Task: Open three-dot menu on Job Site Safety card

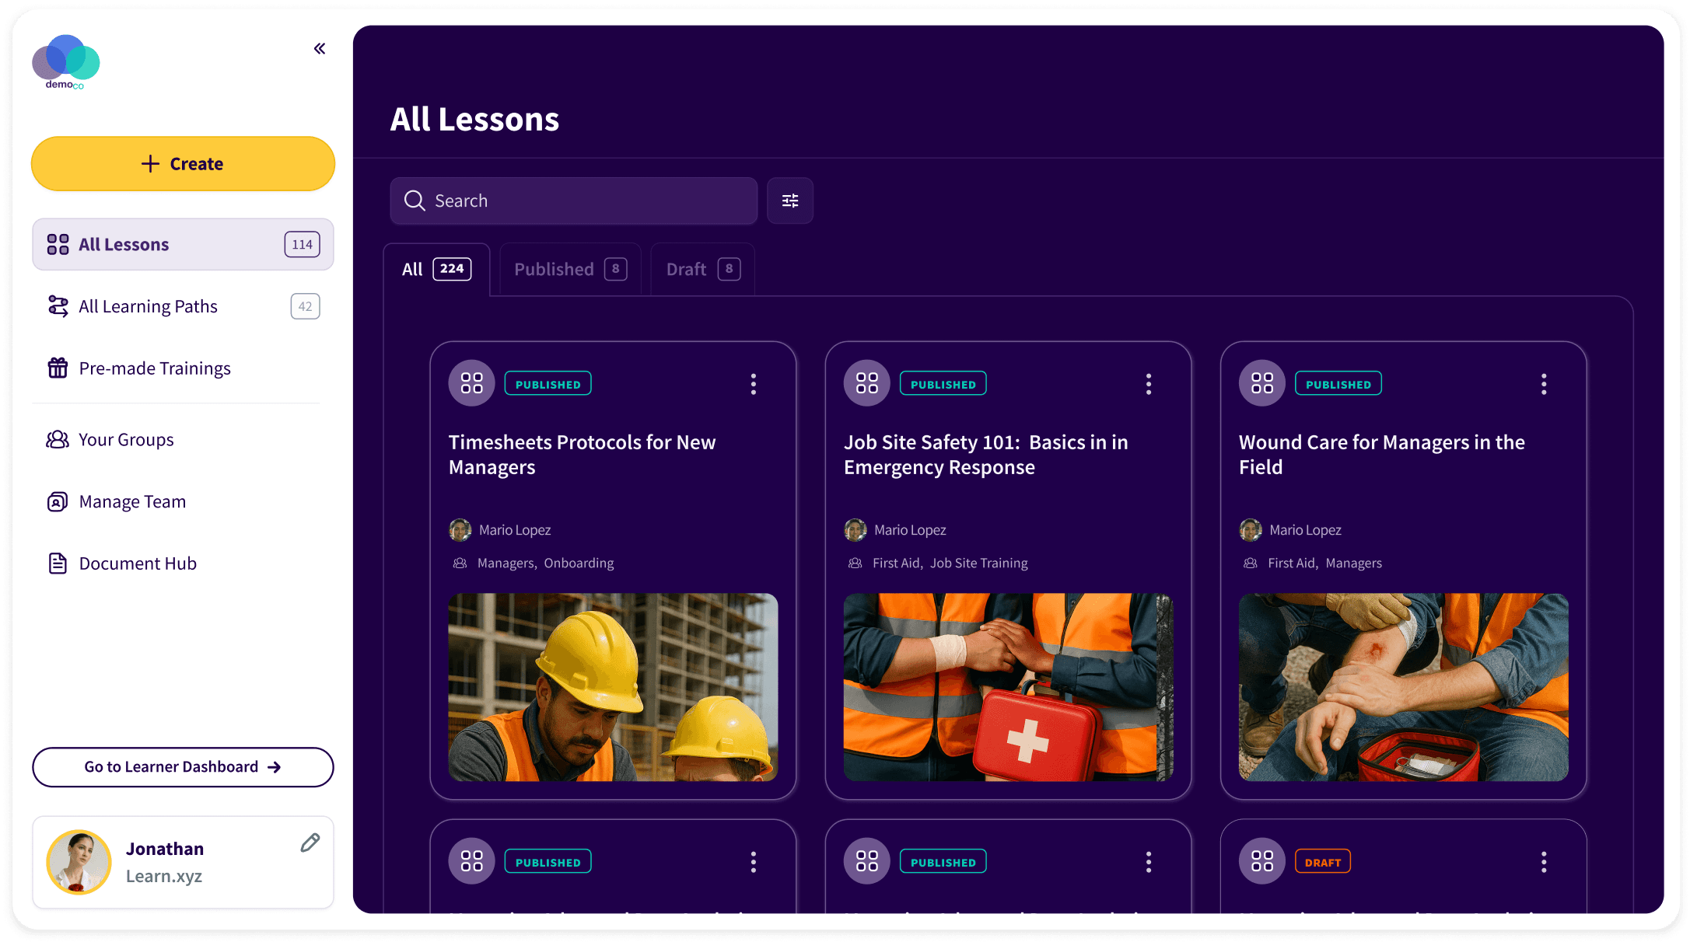Action: (1148, 384)
